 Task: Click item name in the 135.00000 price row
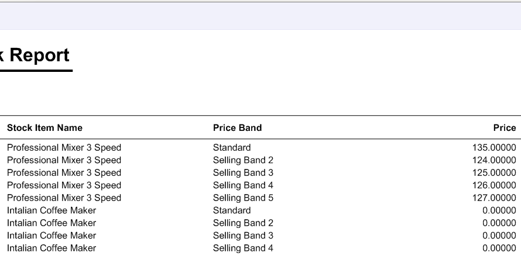64,147
